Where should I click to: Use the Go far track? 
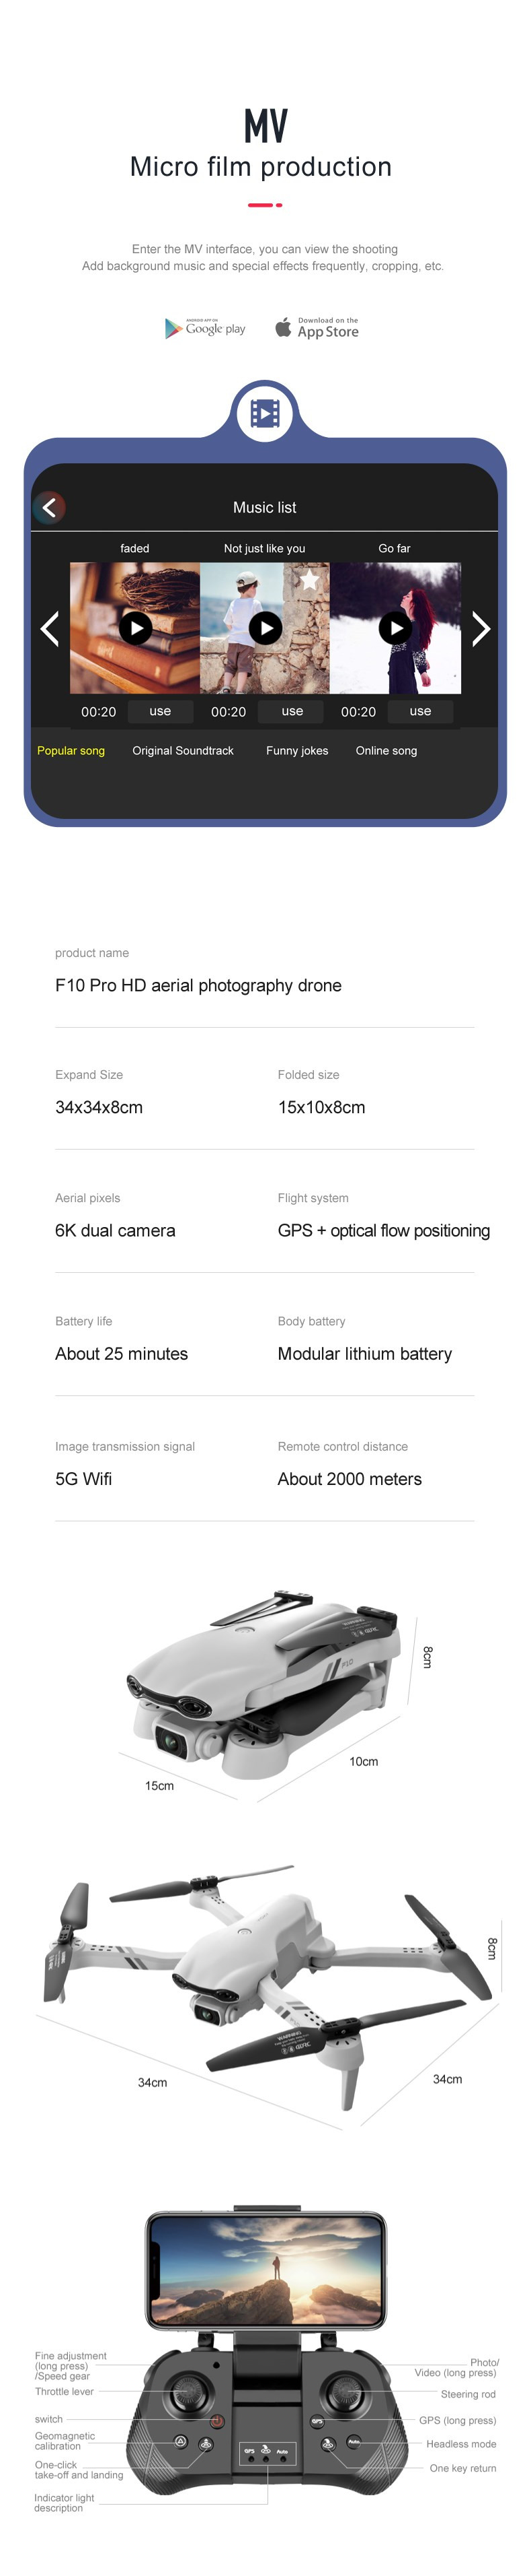click(x=421, y=711)
